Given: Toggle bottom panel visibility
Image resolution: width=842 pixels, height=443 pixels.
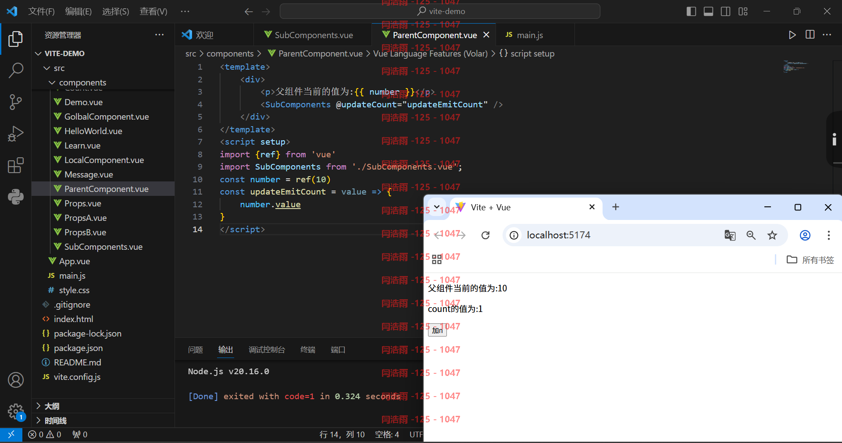Looking at the screenshot, I should [708, 11].
